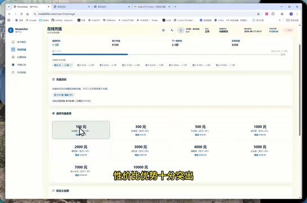
Task: Open the ChatGPT bookmark
Action: coord(94,20)
